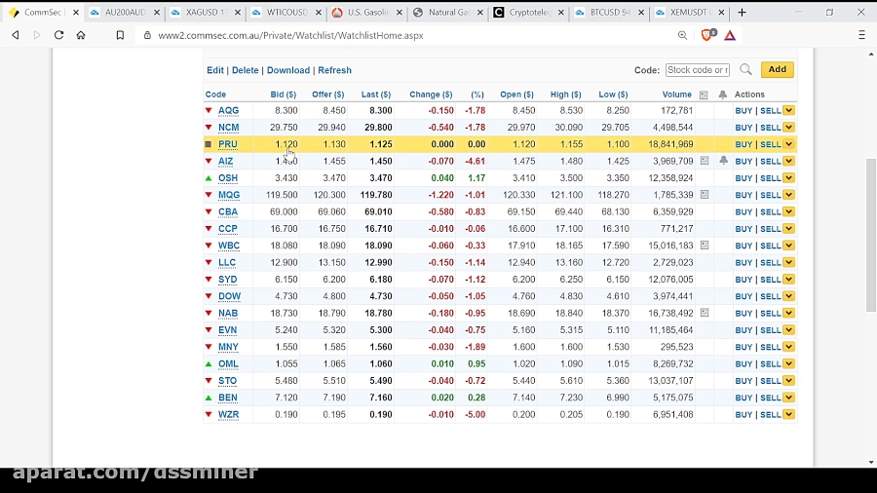Screen dimensions: 877x493
Task: Click SELL for PRU
Action: tap(770, 144)
